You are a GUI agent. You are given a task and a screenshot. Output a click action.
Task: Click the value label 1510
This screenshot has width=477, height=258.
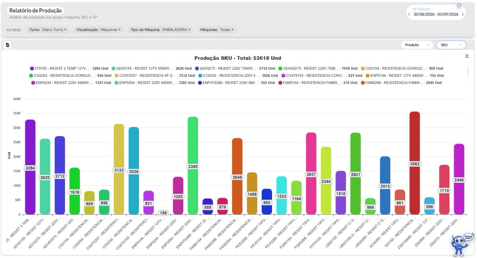pyautogui.click(x=341, y=193)
